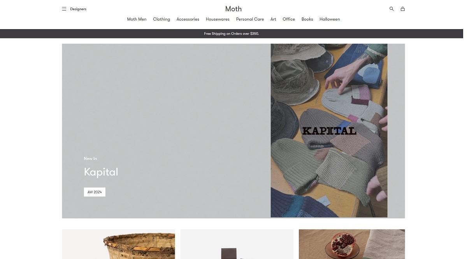Viewport: 467px width, 259px height.
Task: Open the Accessories category
Action: 188,19
